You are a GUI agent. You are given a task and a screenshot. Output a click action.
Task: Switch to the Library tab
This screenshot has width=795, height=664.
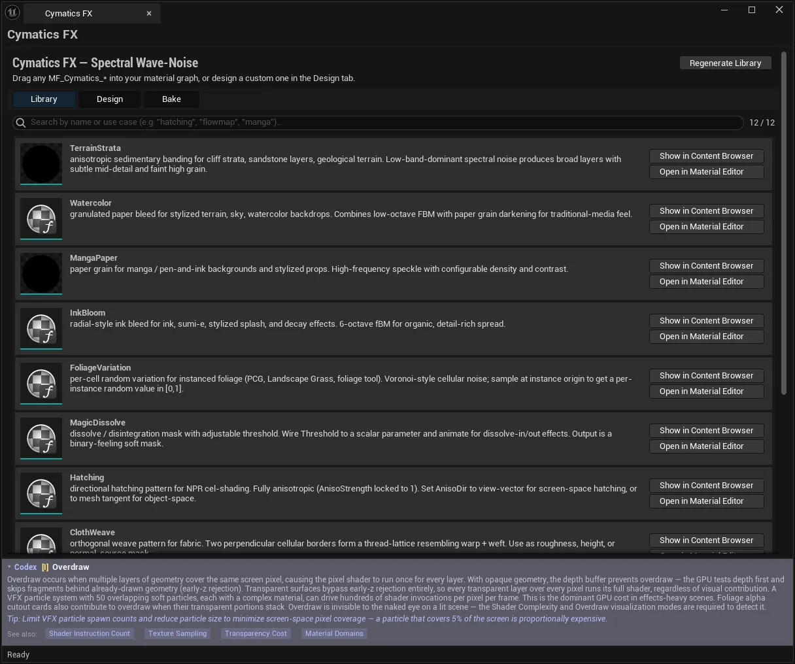tap(44, 99)
